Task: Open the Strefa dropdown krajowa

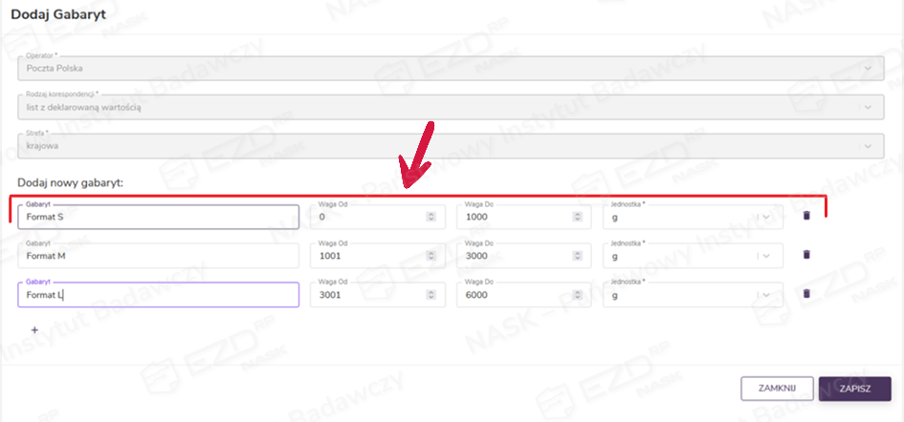Action: (x=867, y=146)
